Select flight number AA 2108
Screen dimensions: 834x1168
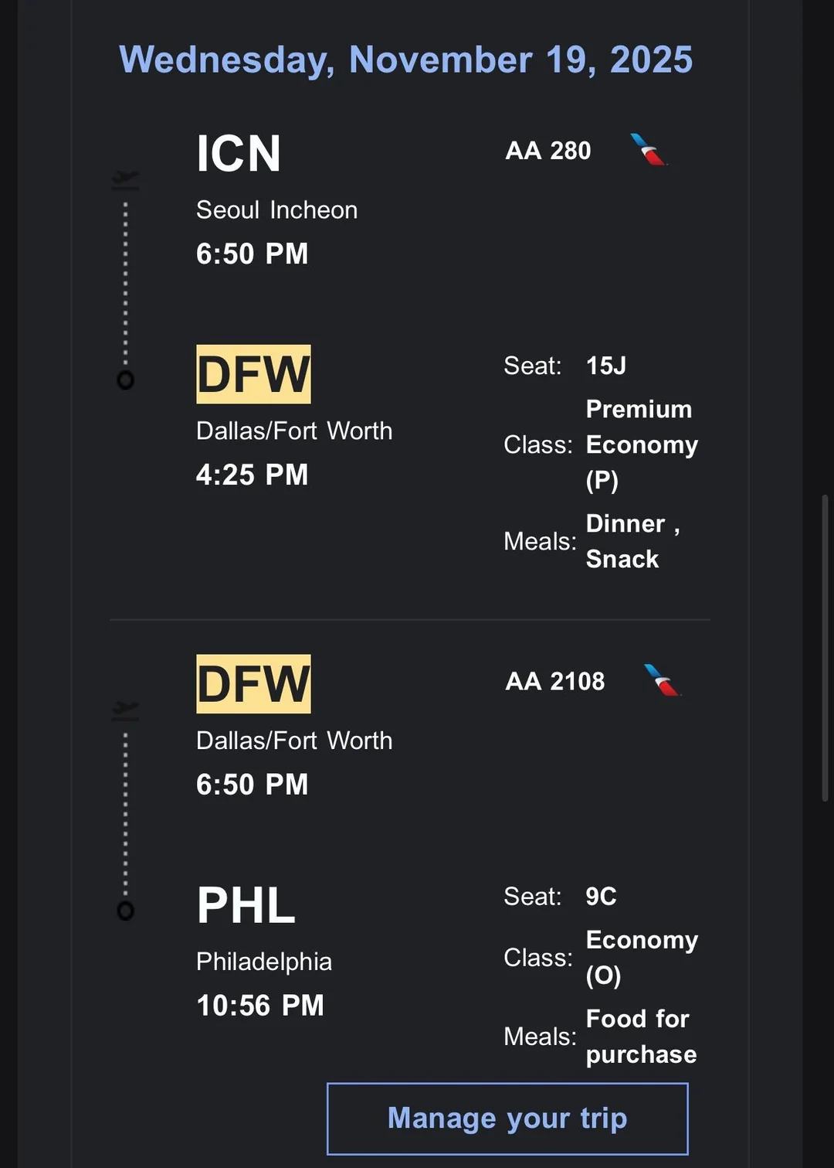(555, 681)
